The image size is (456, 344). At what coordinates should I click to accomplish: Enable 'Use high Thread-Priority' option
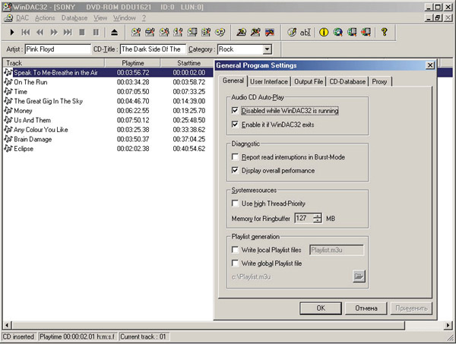pyautogui.click(x=235, y=203)
